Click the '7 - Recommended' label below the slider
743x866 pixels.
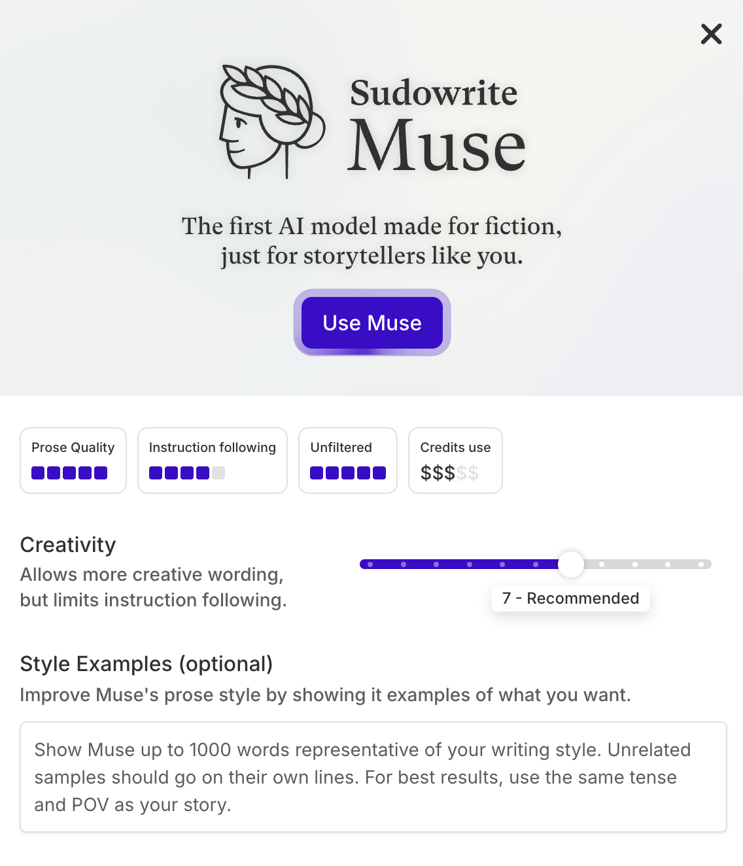[x=570, y=598]
